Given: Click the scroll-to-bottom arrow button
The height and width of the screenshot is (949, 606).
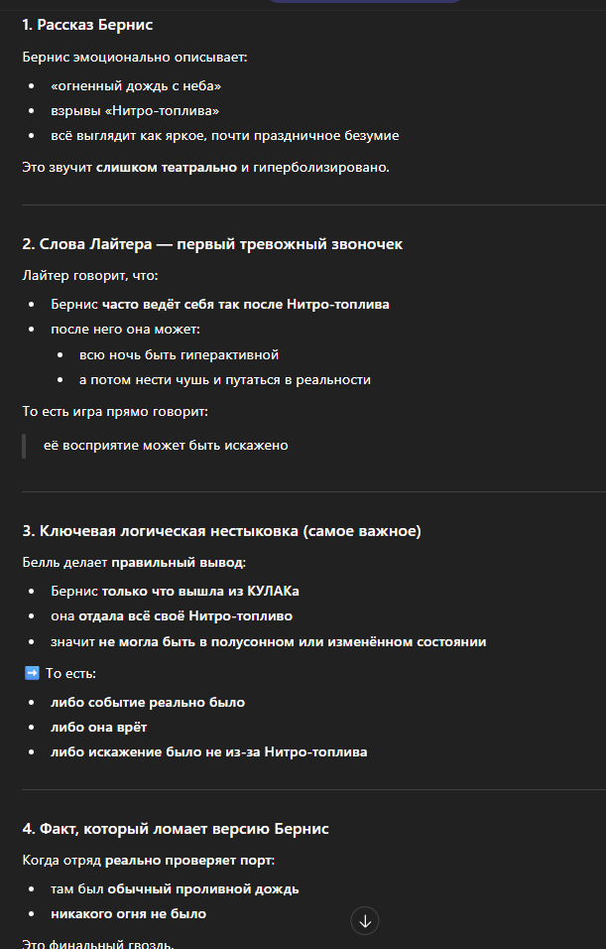Looking at the screenshot, I should (365, 921).
